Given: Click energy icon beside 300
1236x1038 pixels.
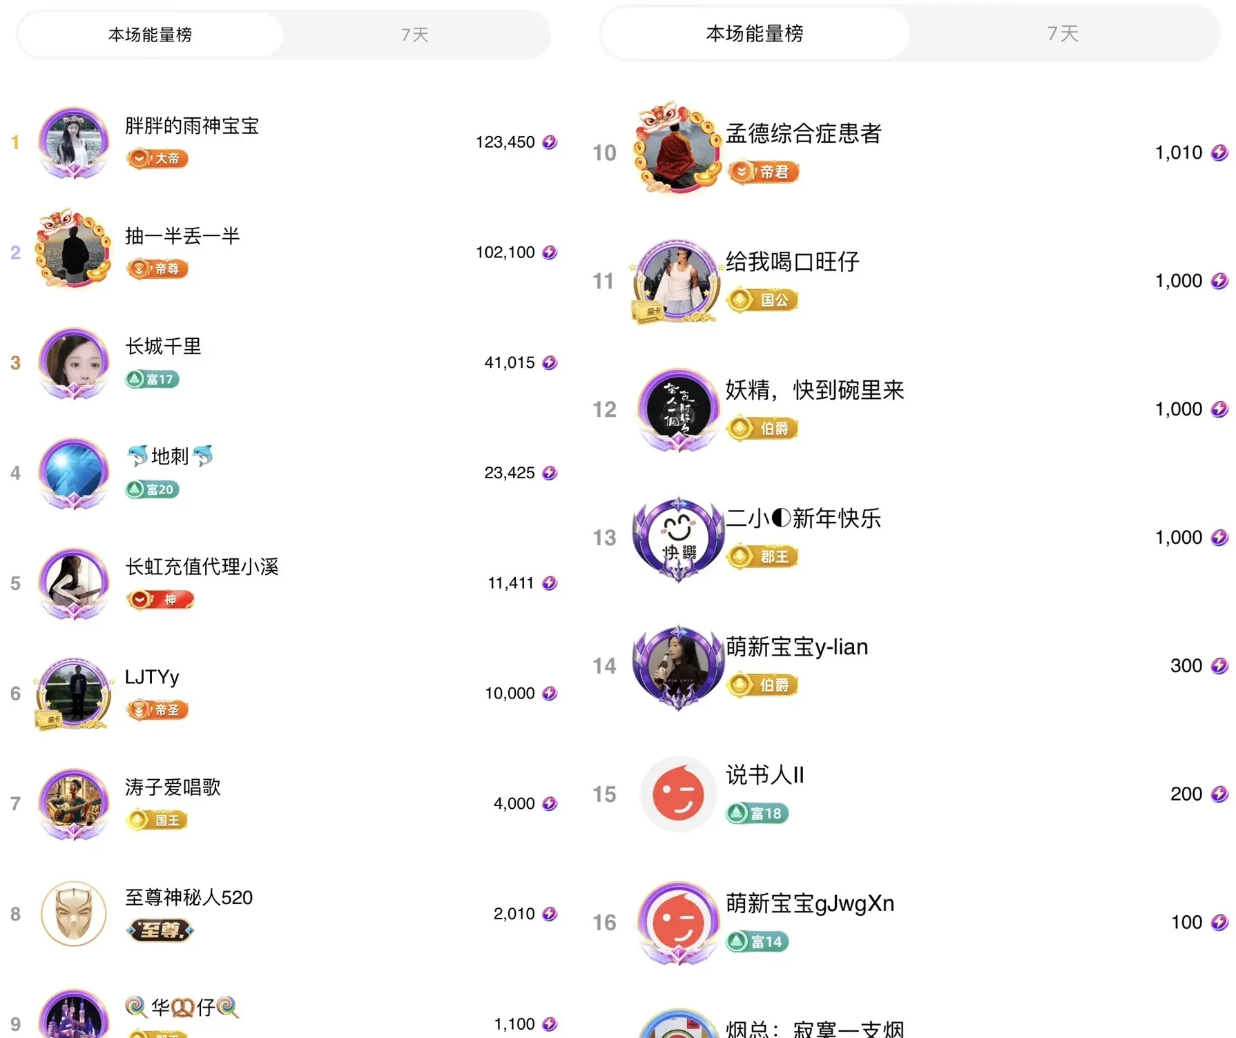Looking at the screenshot, I should [1220, 666].
